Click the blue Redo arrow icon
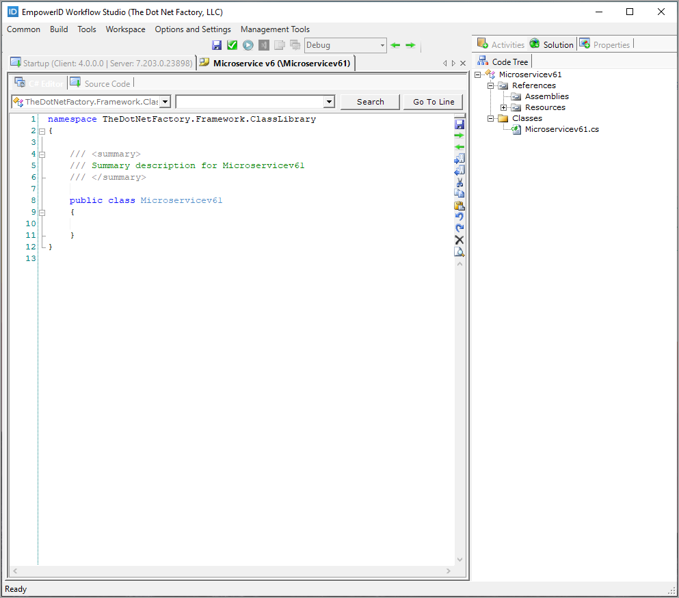Viewport: 679px width, 598px height. coord(460,228)
